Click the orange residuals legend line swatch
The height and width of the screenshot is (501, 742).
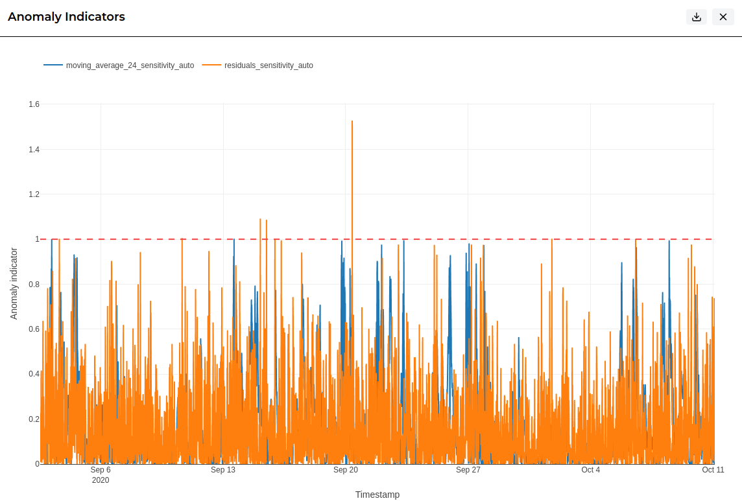(211, 65)
